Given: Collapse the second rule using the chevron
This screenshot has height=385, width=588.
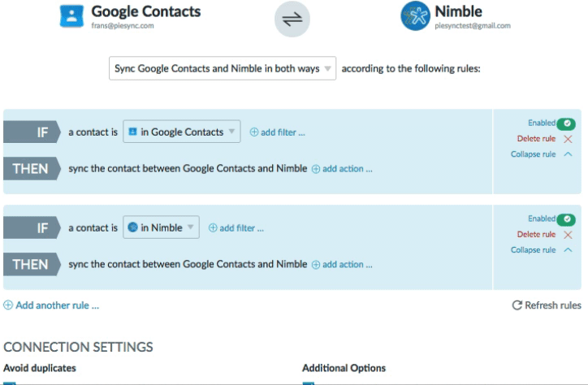Looking at the screenshot, I should coord(568,249).
